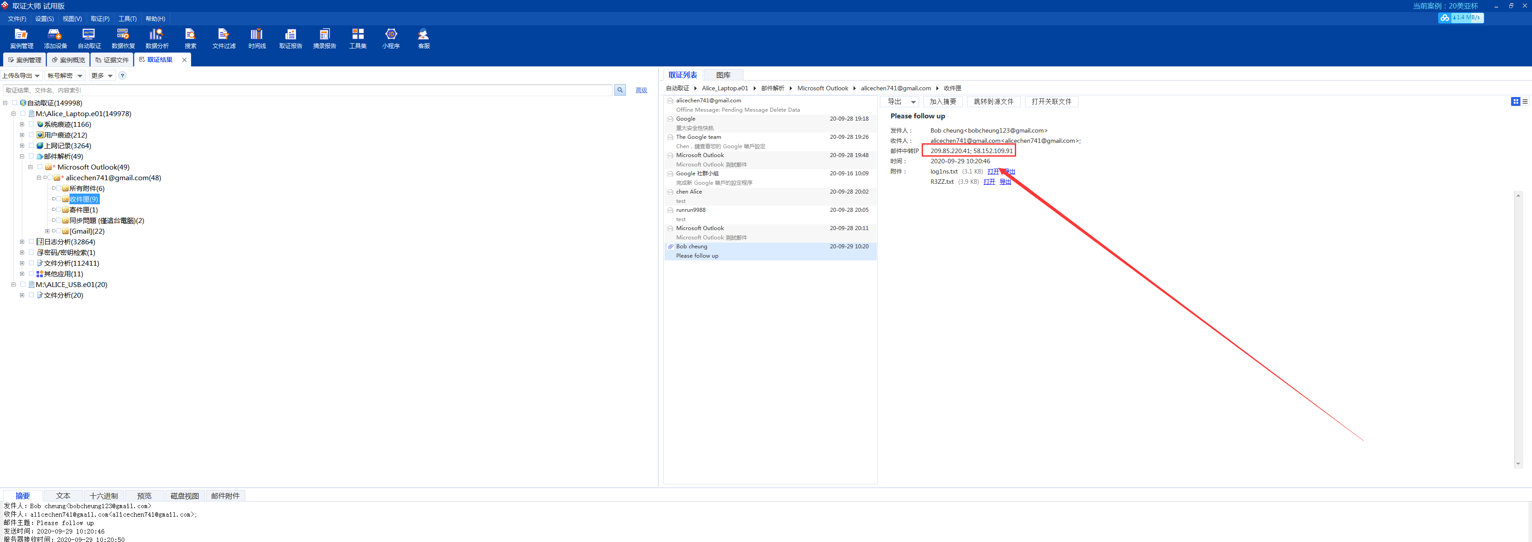
Task: Tick the checkbox for 上网记录(3264)
Action: (32, 146)
